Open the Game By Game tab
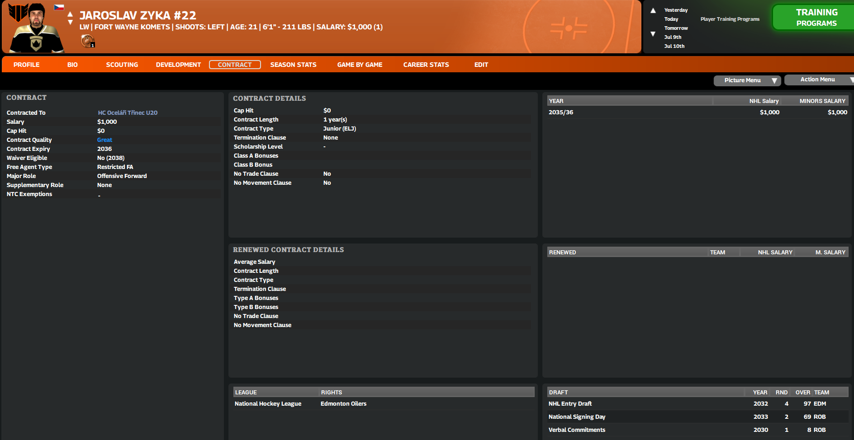The height and width of the screenshot is (440, 854). 360,65
